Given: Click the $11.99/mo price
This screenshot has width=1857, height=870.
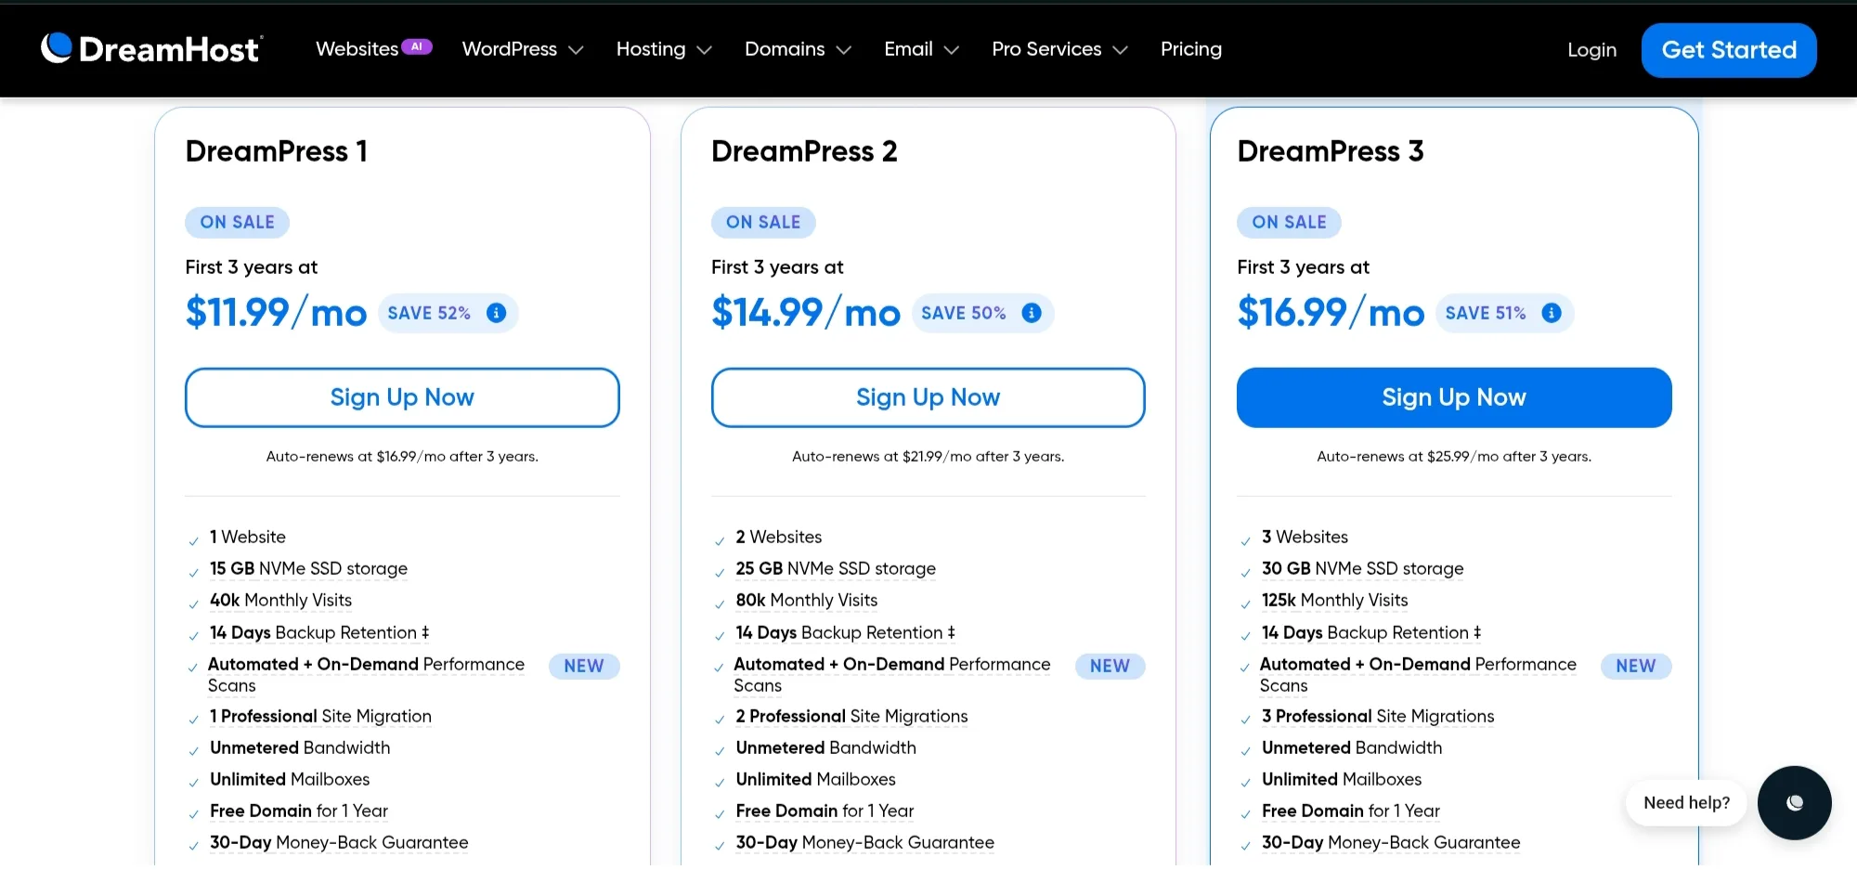Looking at the screenshot, I should pos(276,312).
